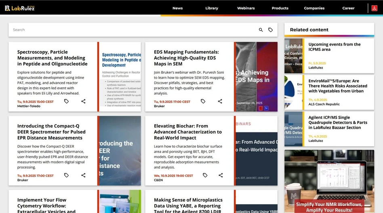Click the EDS Maps in SEM card thumbnail
This screenshot has height=213, width=383.
click(x=257, y=77)
